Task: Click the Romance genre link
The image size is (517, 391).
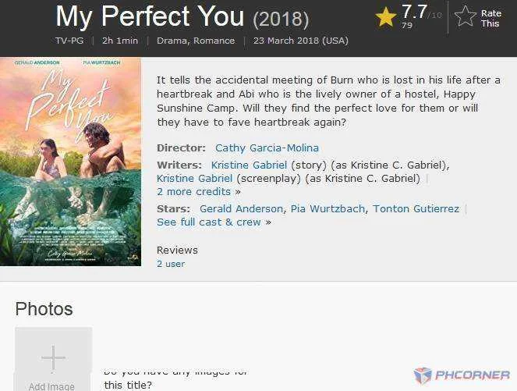Action: (x=214, y=41)
